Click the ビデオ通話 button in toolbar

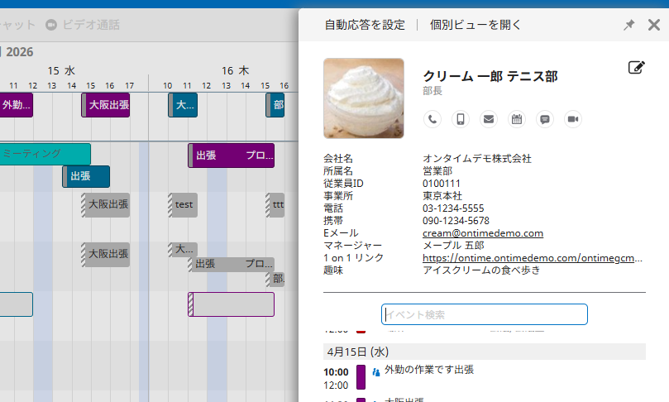pos(83,25)
